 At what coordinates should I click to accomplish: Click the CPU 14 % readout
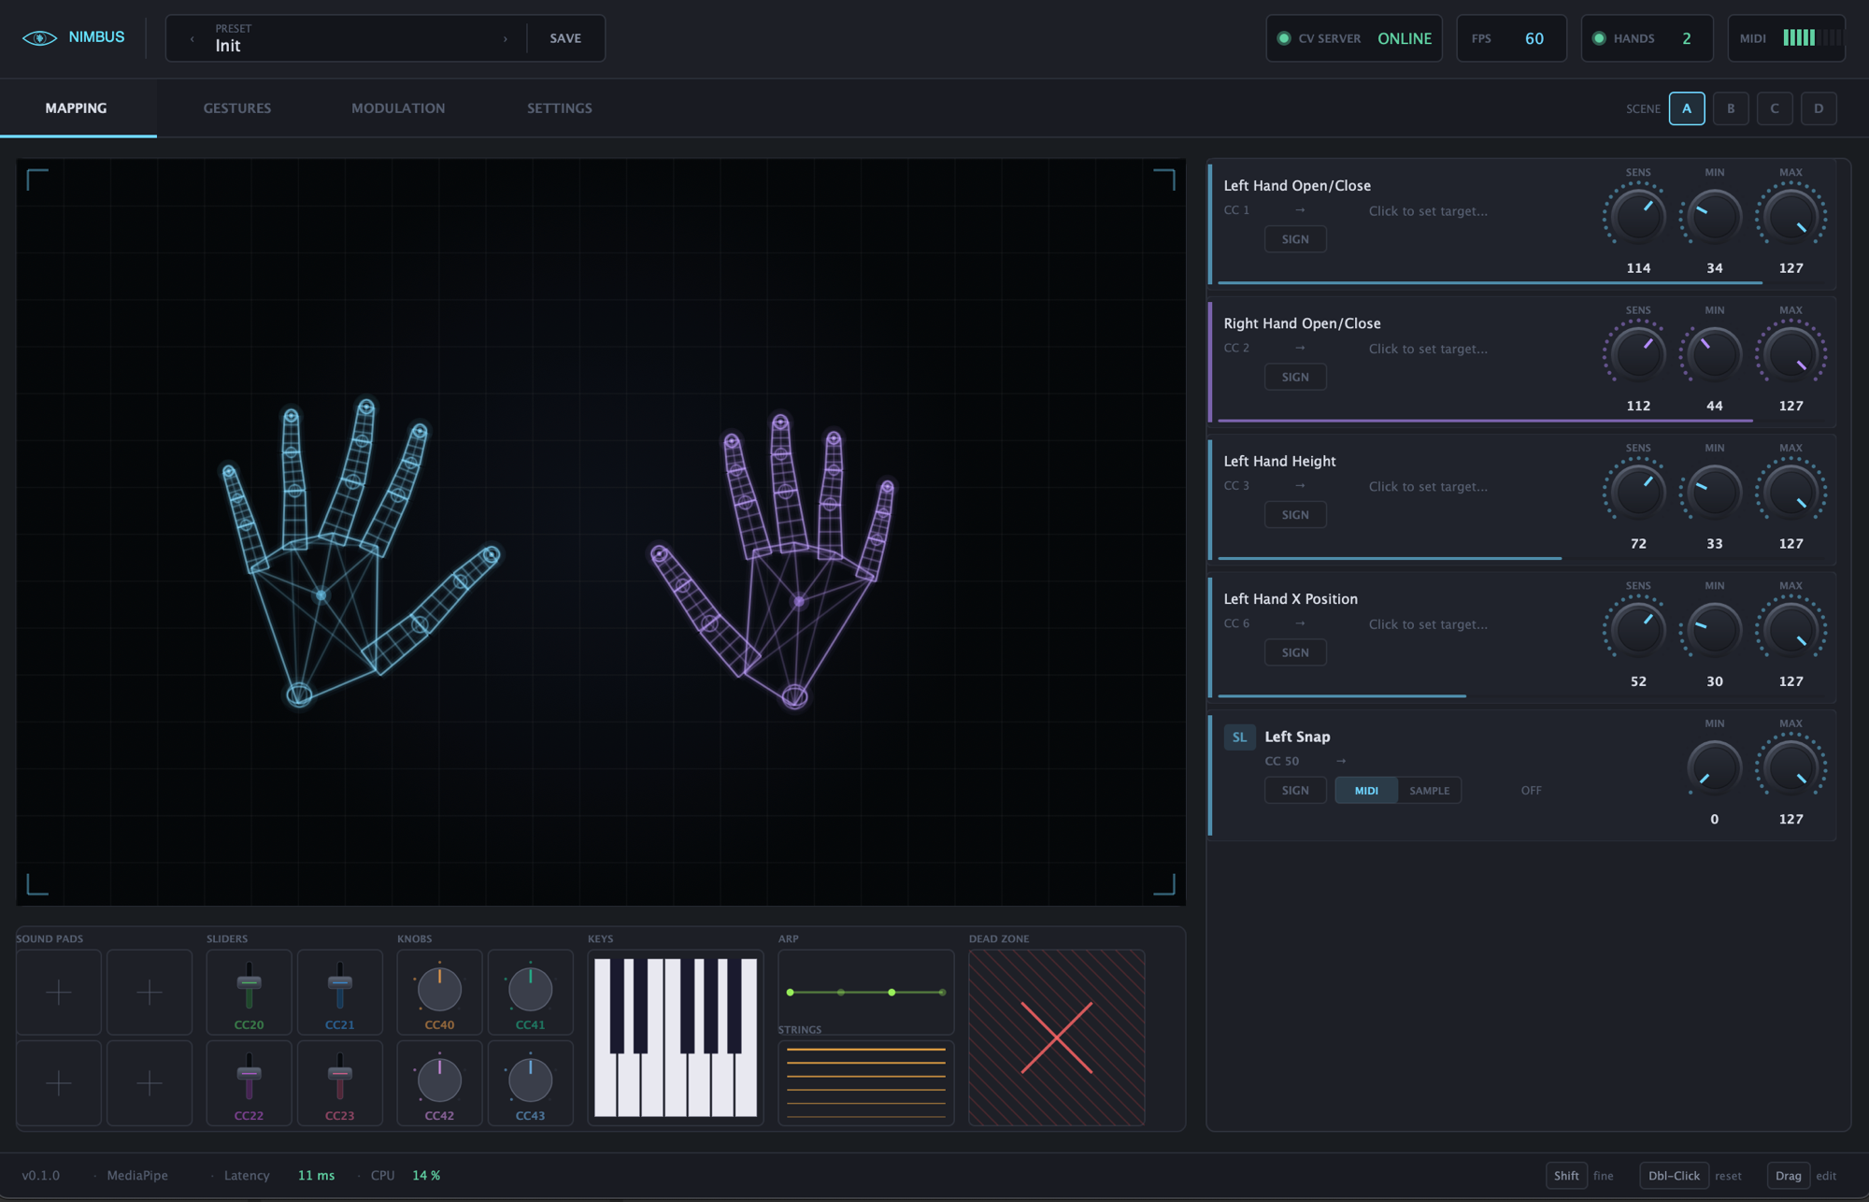[x=406, y=1176]
